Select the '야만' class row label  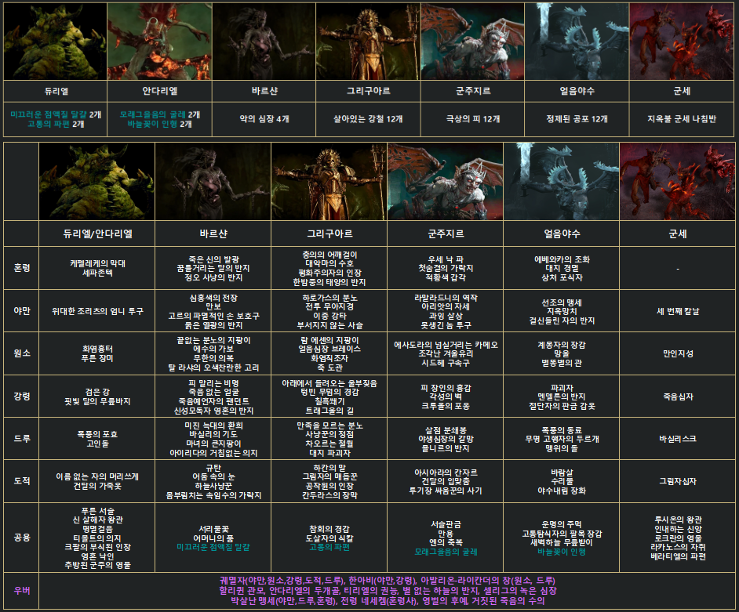[22, 311]
